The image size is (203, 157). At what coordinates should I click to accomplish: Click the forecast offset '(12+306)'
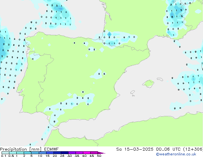click(193, 149)
